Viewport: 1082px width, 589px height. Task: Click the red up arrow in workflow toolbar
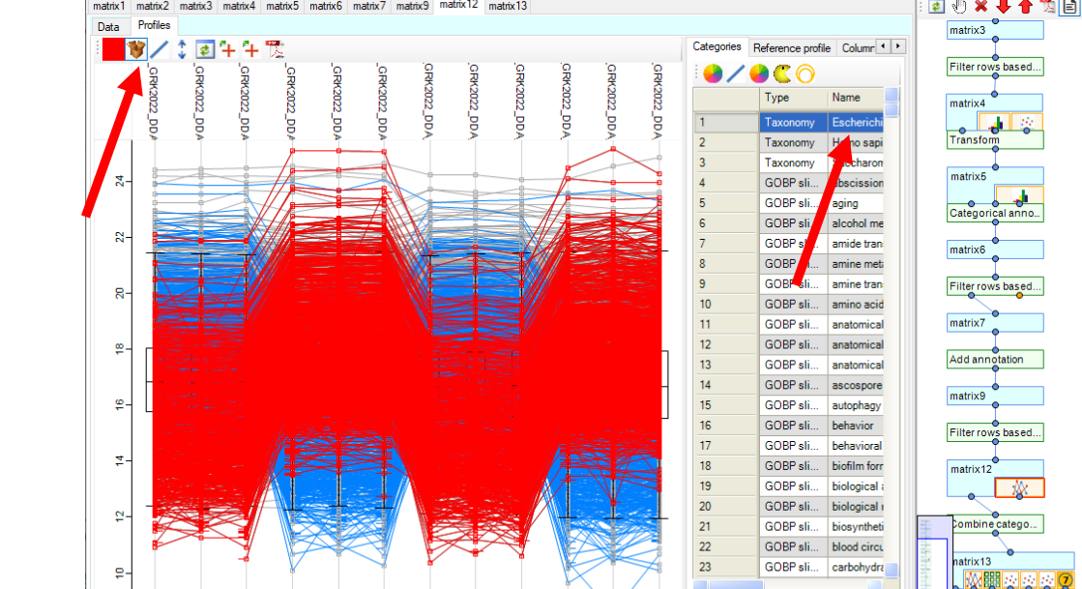click(1026, 6)
